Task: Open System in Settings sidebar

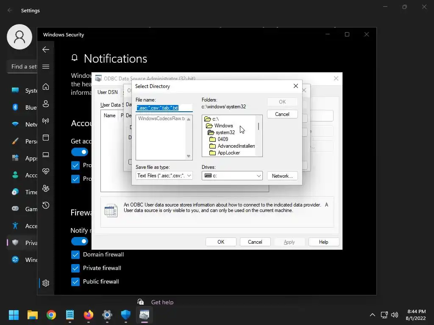Action: pyautogui.click(x=24, y=91)
